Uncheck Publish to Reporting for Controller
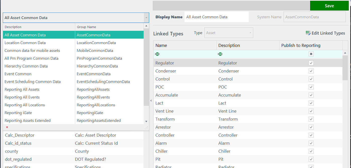Image resolution: width=351 pixels, height=168 pixels. pyautogui.click(x=311, y=135)
